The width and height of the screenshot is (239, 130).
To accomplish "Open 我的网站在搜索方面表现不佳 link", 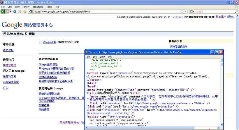I will [56, 82].
